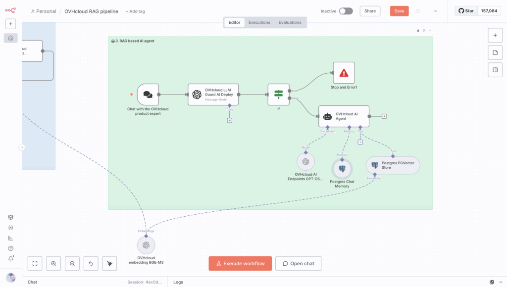Click the Add tag field
Viewport: 507px width, 287px height.
tap(135, 11)
